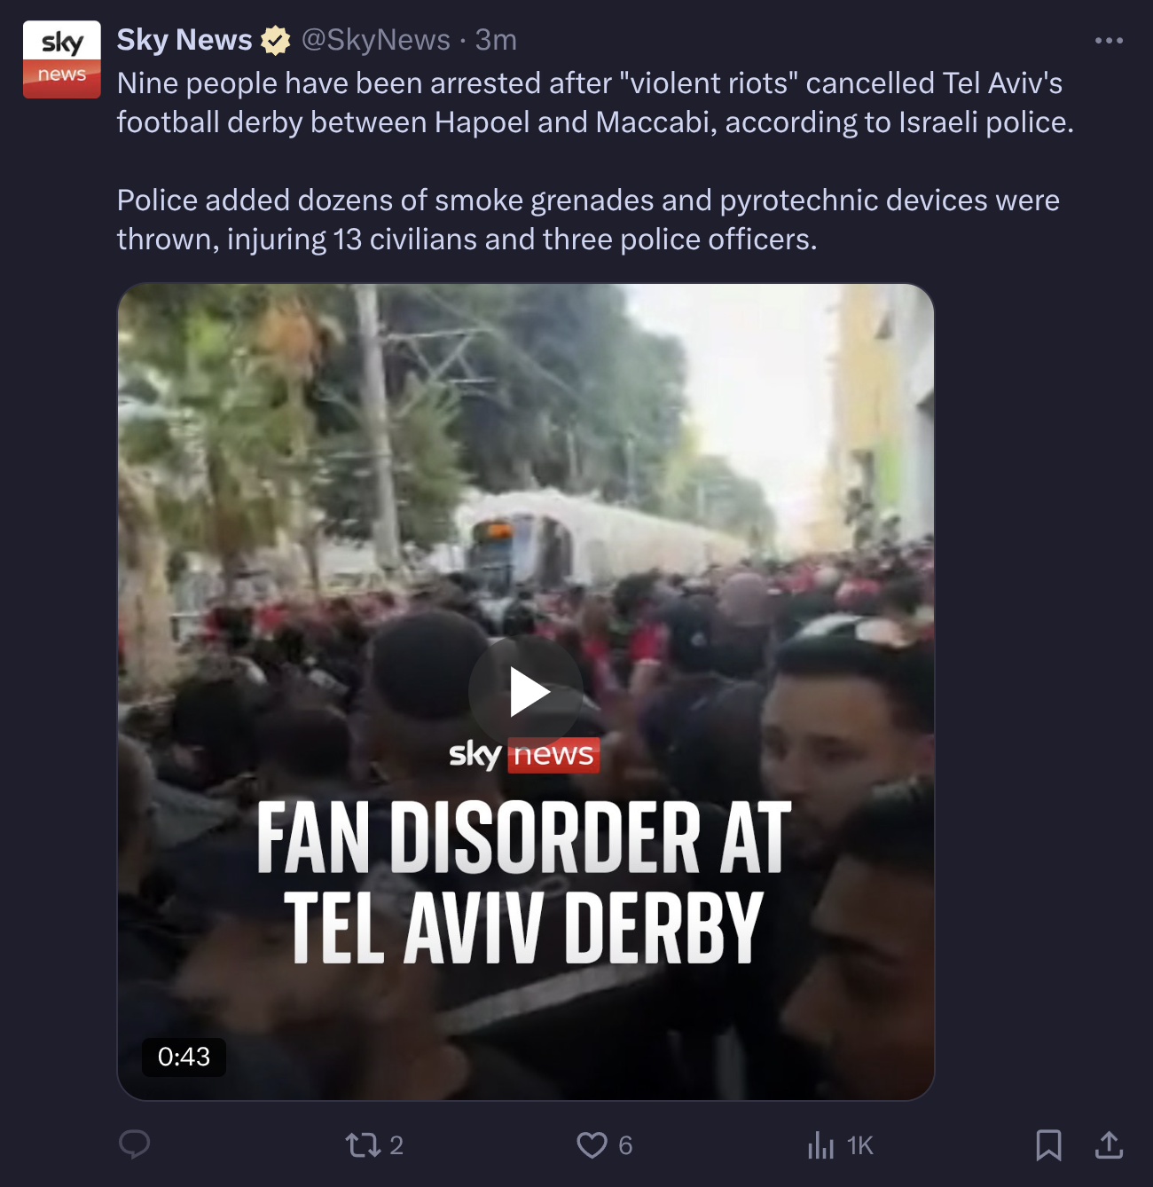View analytics via the bar chart icon
The width and height of the screenshot is (1153, 1187).
pyautogui.click(x=820, y=1145)
